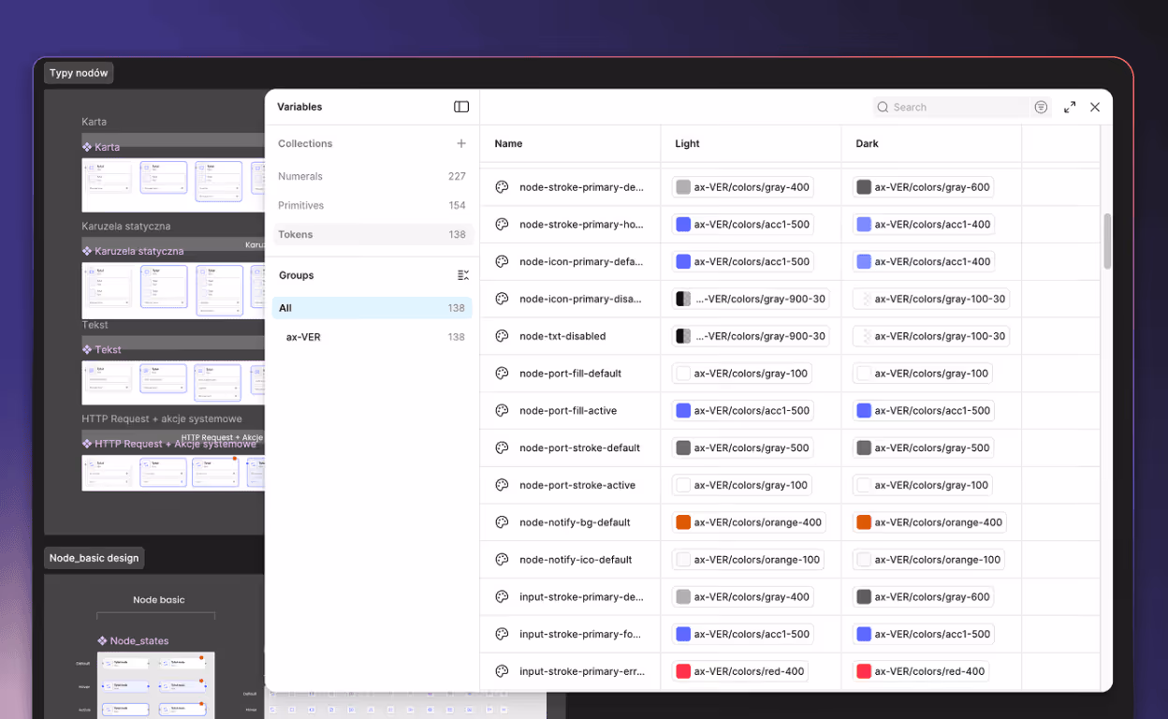Click the Node_states component label on canvas
Image resolution: width=1168 pixels, height=719 pixels.
(139, 641)
